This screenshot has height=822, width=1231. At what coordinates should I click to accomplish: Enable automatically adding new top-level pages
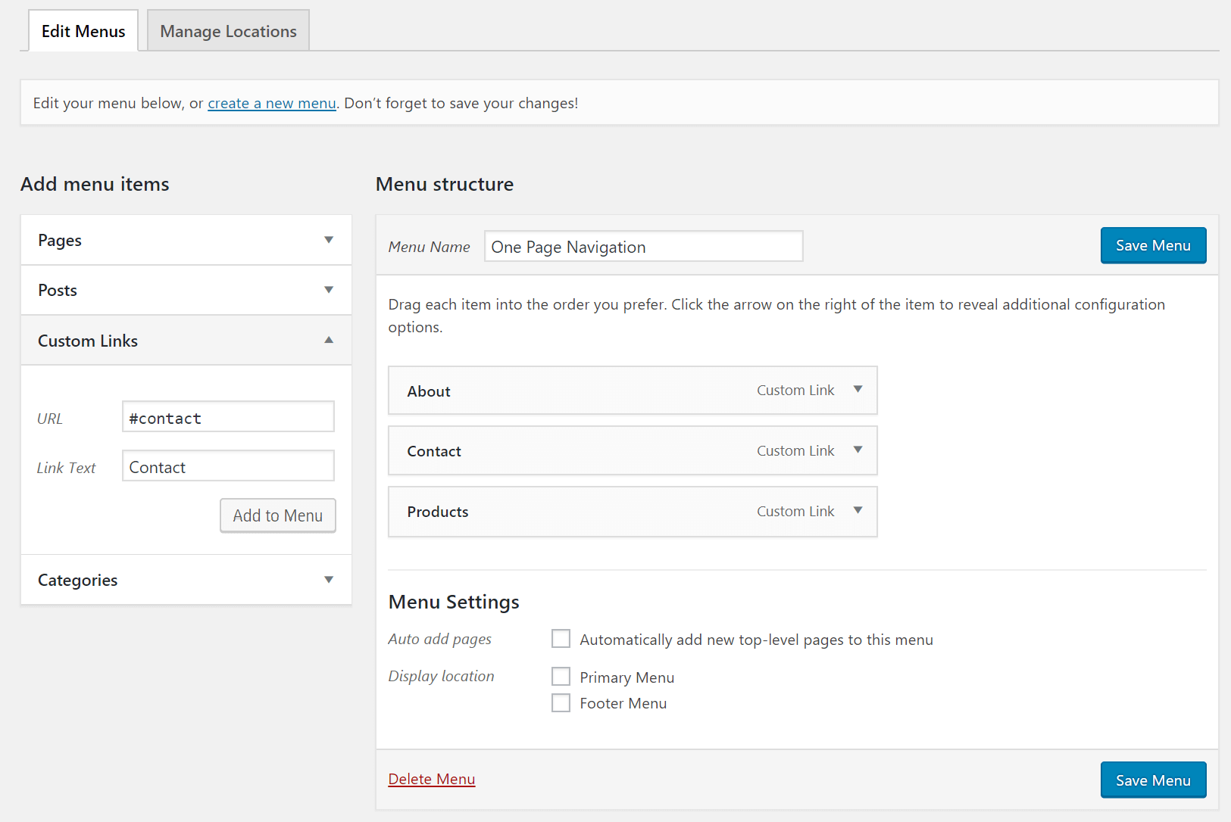561,639
